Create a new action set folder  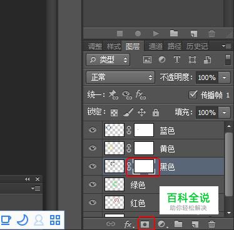tap(174, 33)
